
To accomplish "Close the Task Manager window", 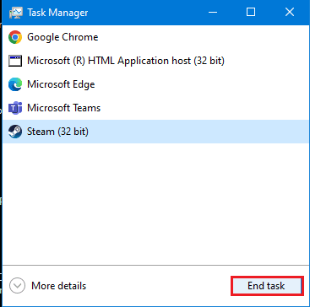I will pyautogui.click(x=290, y=13).
